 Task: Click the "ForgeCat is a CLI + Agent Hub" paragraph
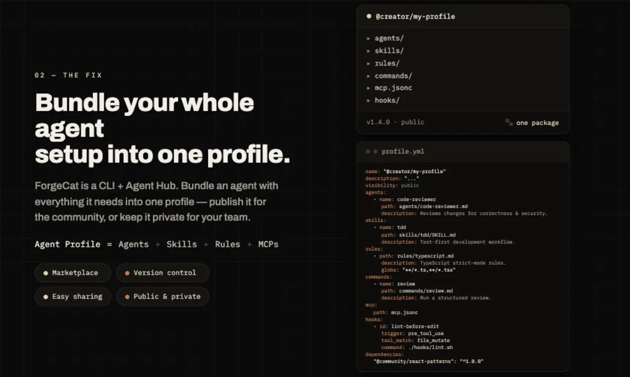(x=157, y=201)
